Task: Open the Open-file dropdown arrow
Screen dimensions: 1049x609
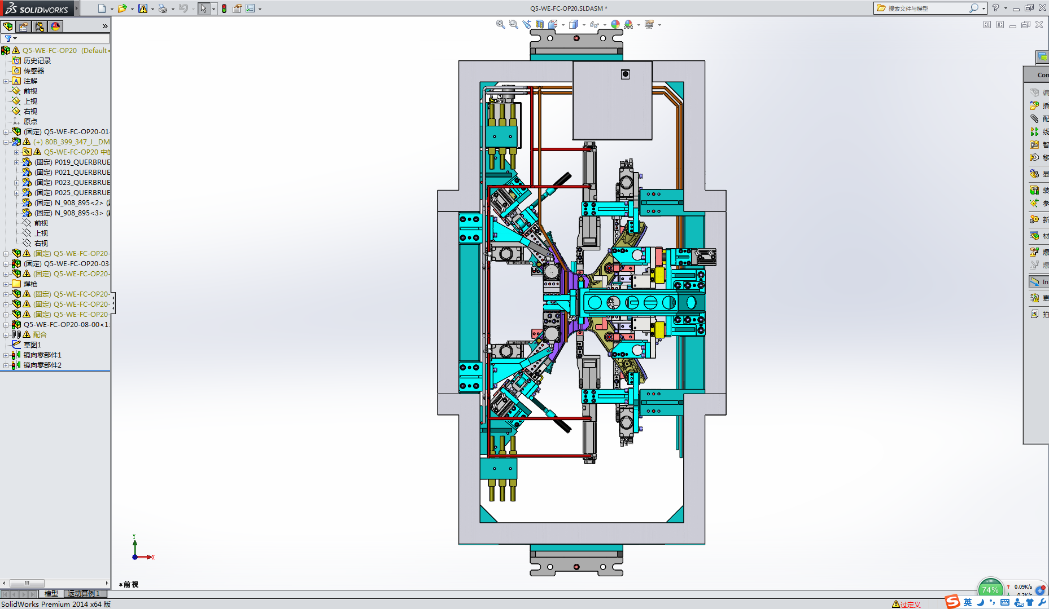Action: click(x=132, y=9)
